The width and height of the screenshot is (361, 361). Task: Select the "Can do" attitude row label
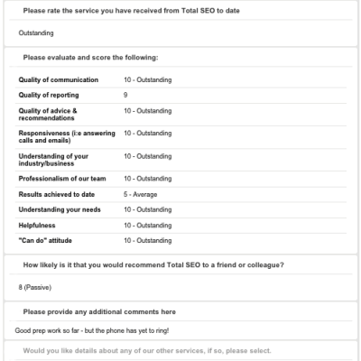45,240
